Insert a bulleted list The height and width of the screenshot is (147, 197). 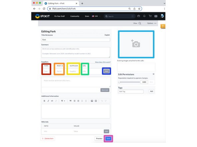tap(75, 101)
